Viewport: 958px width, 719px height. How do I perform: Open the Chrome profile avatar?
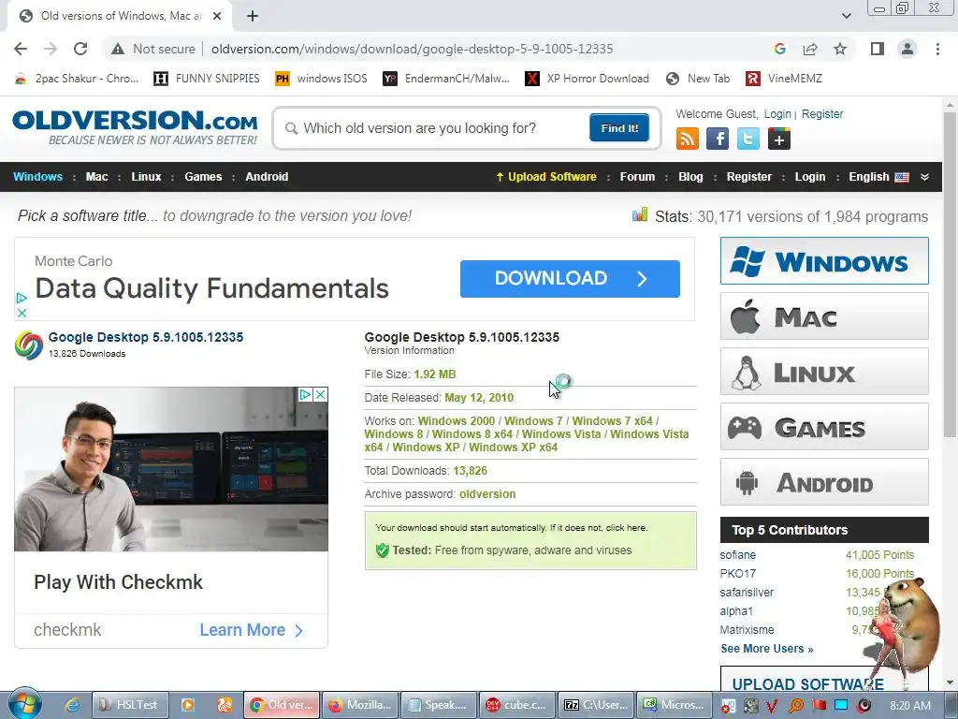(907, 49)
